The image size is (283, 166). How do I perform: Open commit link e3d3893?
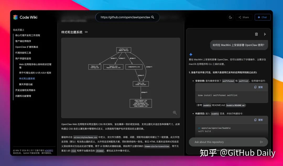click(49, 151)
